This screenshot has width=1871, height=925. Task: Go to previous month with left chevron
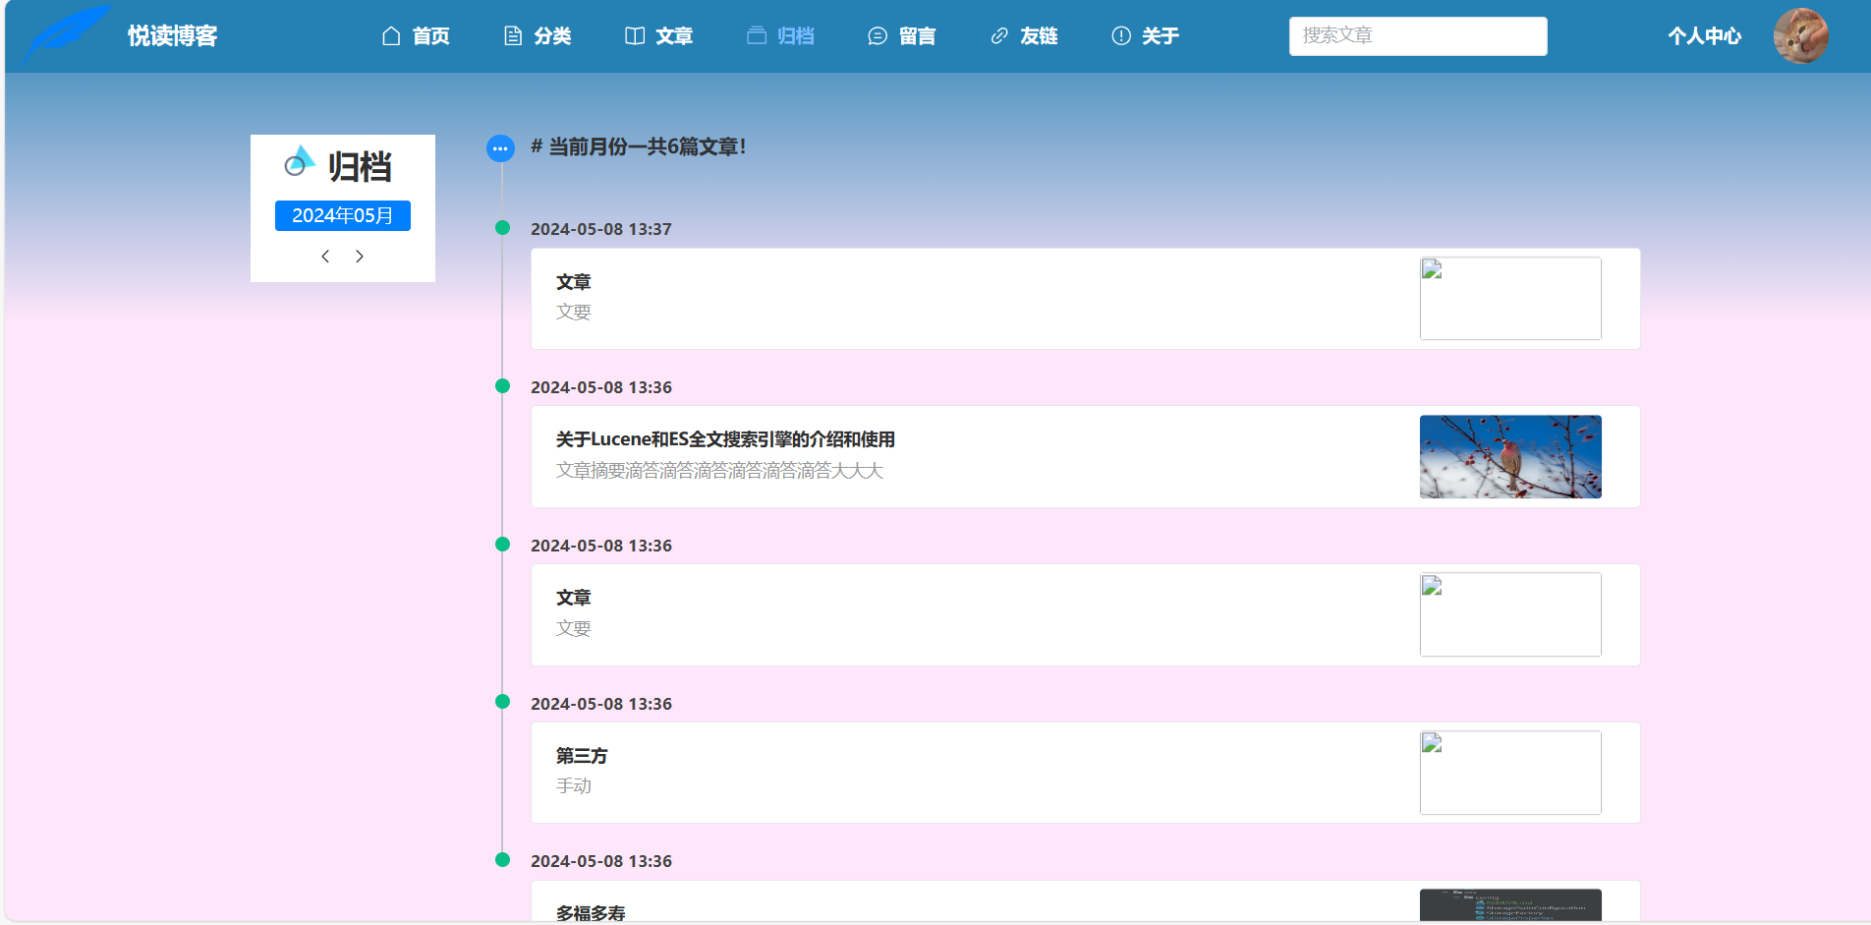pyautogui.click(x=325, y=257)
